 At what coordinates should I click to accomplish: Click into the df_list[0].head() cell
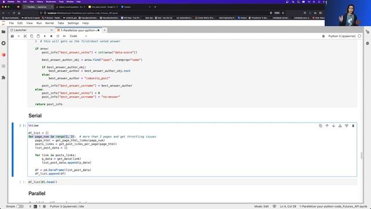[x=192, y=182]
